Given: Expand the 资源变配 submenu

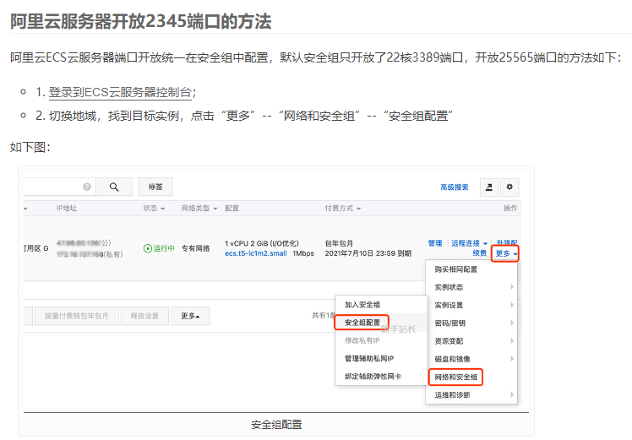Looking at the screenshot, I should (471, 341).
